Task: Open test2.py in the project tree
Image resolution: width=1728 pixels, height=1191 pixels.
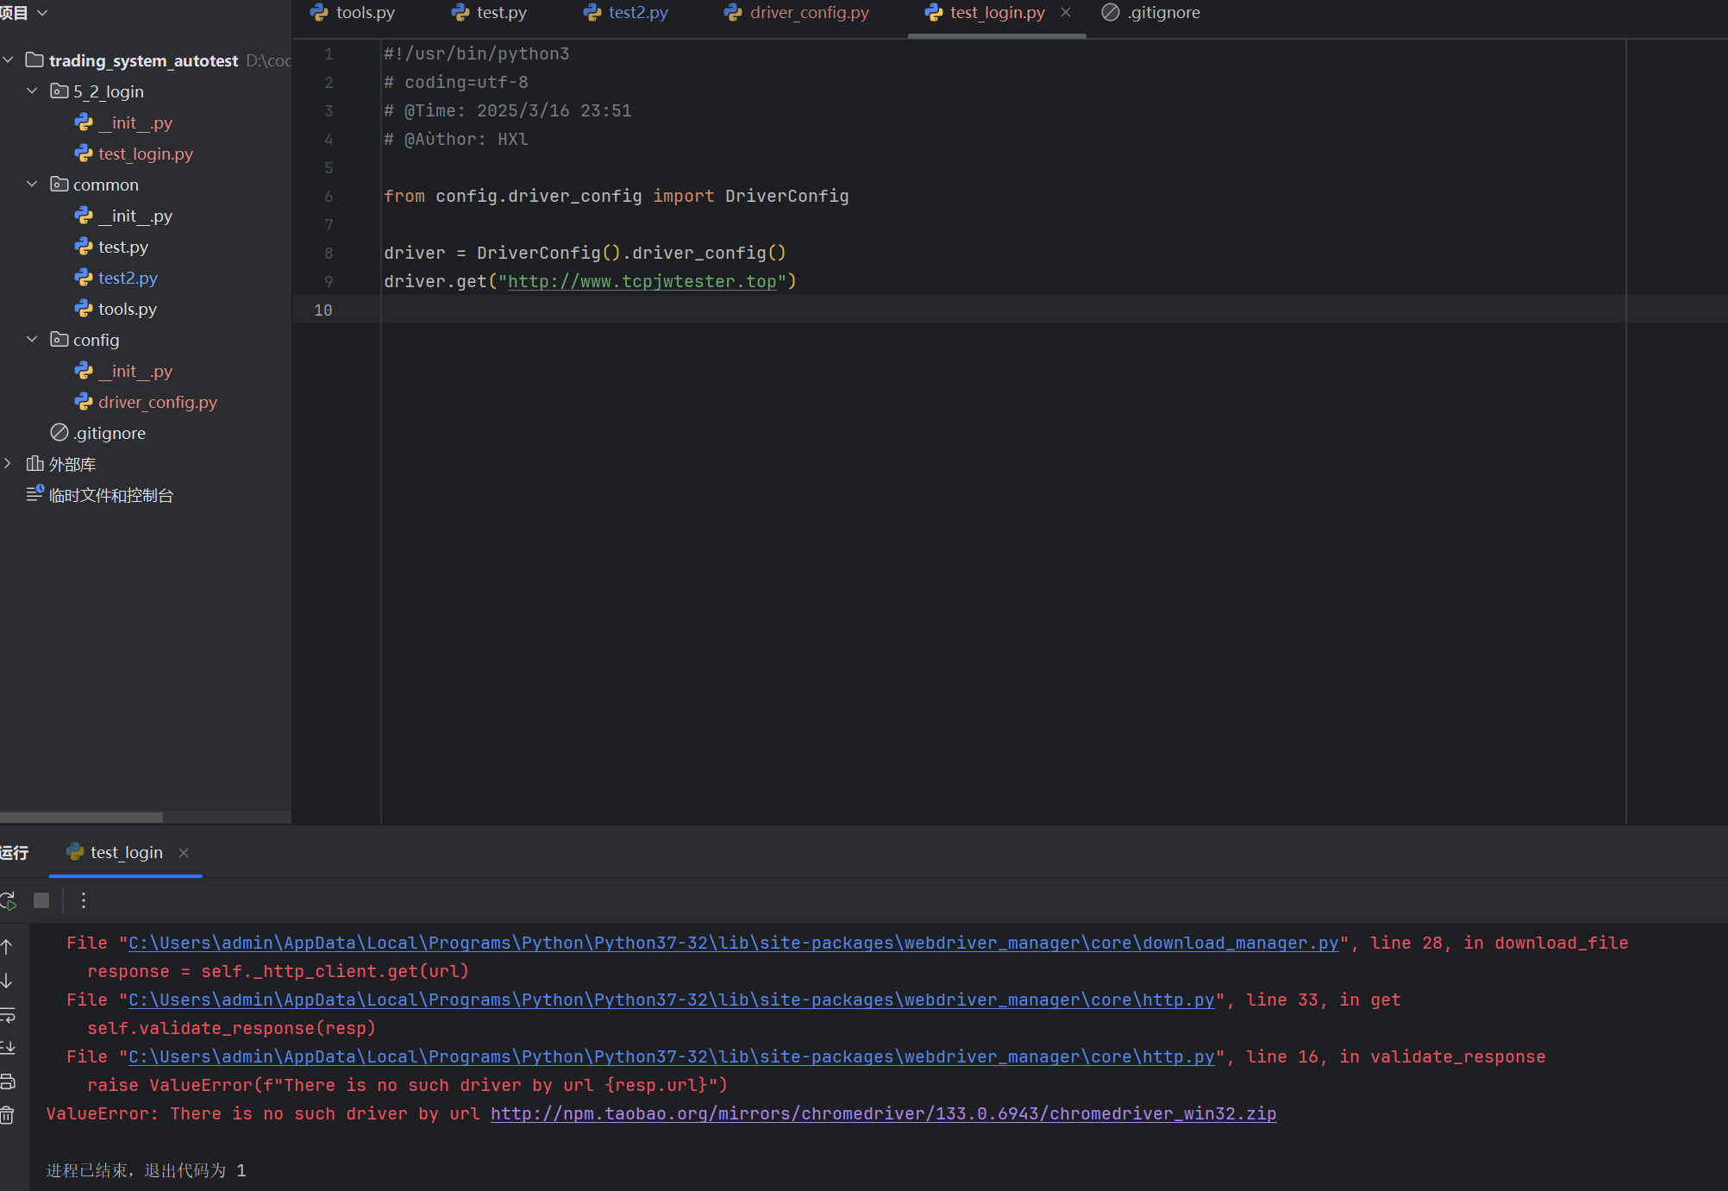Action: click(128, 278)
